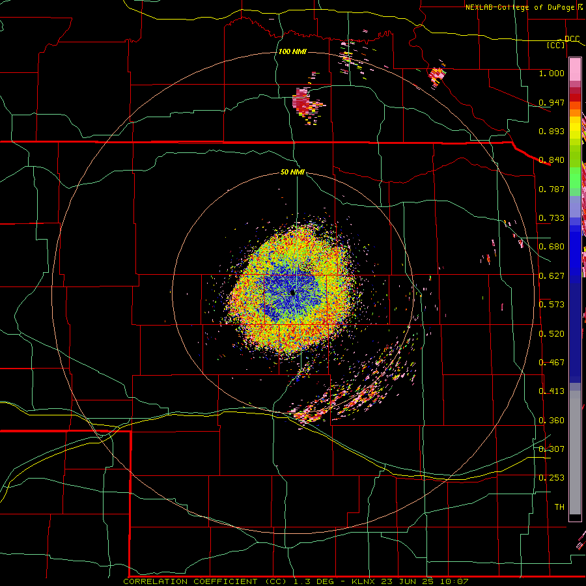Pick the bright green color bar segment

pos(575,178)
